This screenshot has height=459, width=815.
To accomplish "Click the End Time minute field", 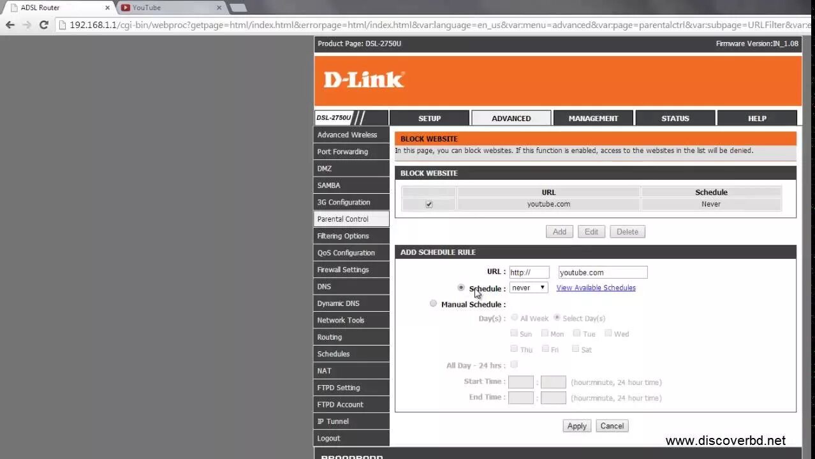I will 553,397.
